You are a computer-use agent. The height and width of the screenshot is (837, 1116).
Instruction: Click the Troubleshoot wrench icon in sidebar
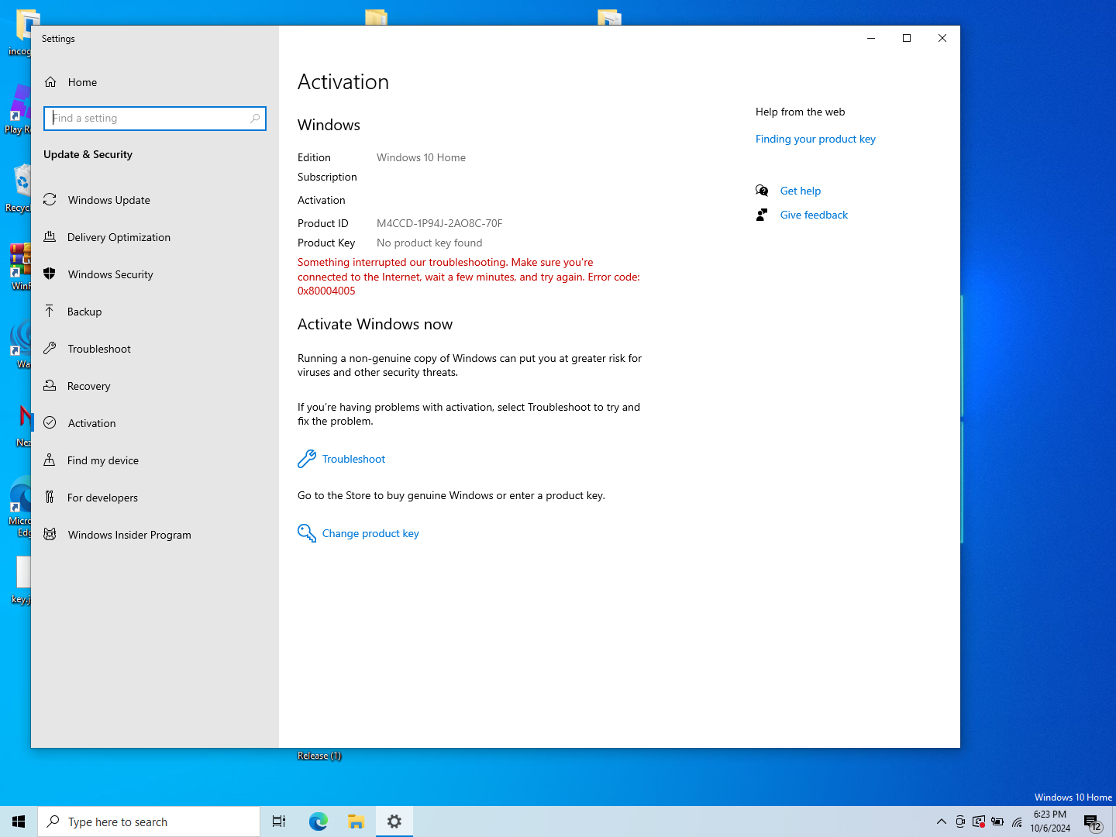click(x=50, y=349)
